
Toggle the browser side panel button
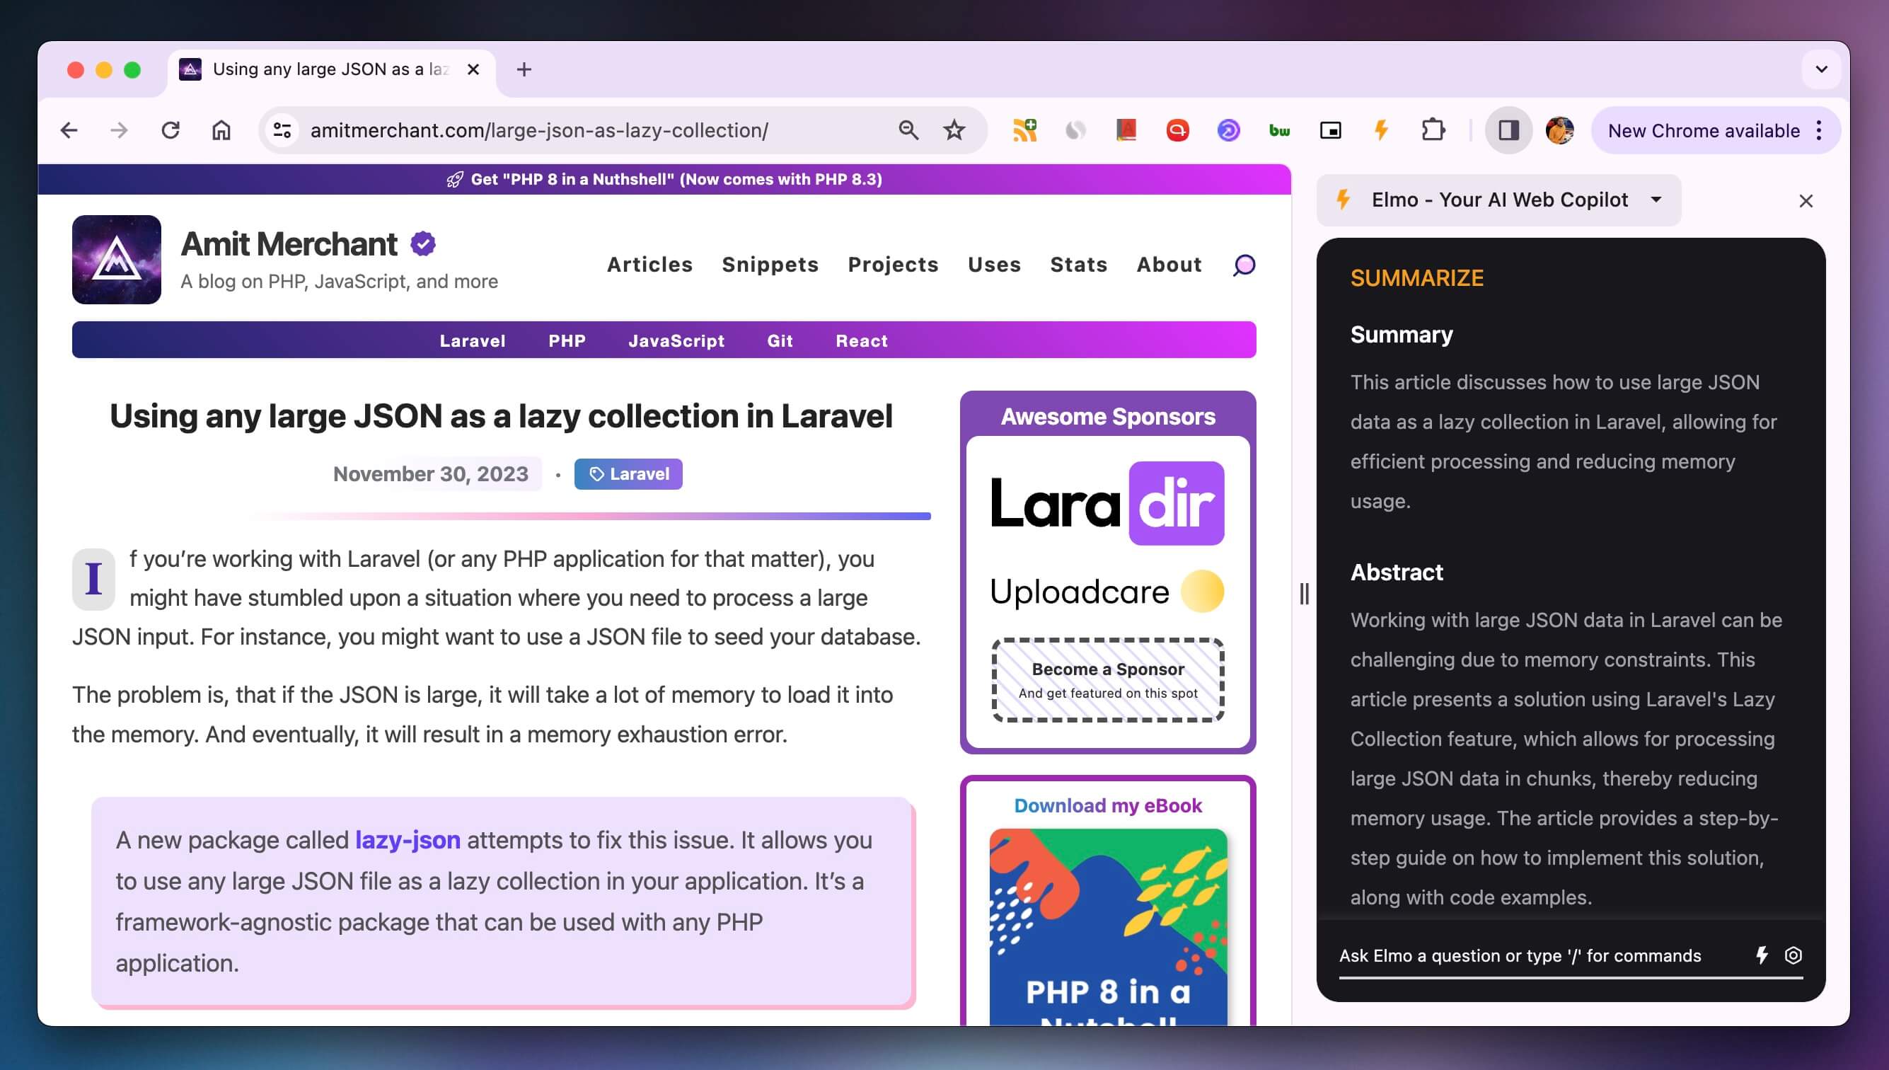coord(1508,130)
